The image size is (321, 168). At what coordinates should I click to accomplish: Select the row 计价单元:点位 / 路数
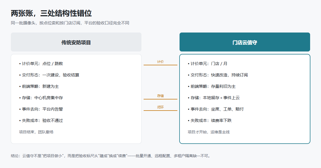pos(41,64)
